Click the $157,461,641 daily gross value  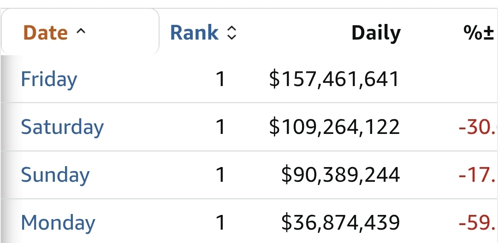click(334, 80)
